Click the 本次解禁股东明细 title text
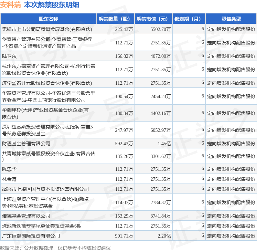 [52, 5]
